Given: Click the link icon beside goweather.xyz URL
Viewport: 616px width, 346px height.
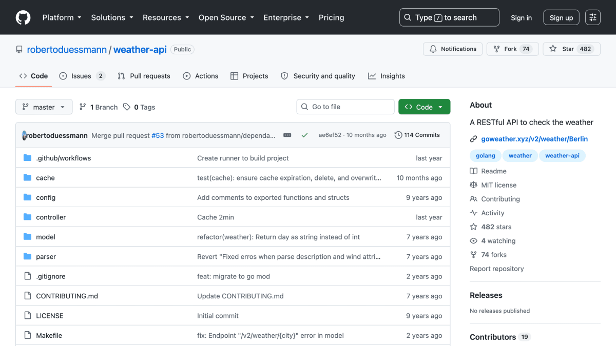Looking at the screenshot, I should click(x=473, y=139).
